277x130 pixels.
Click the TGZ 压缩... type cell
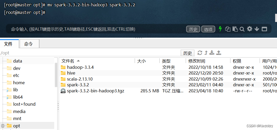pos(173,91)
